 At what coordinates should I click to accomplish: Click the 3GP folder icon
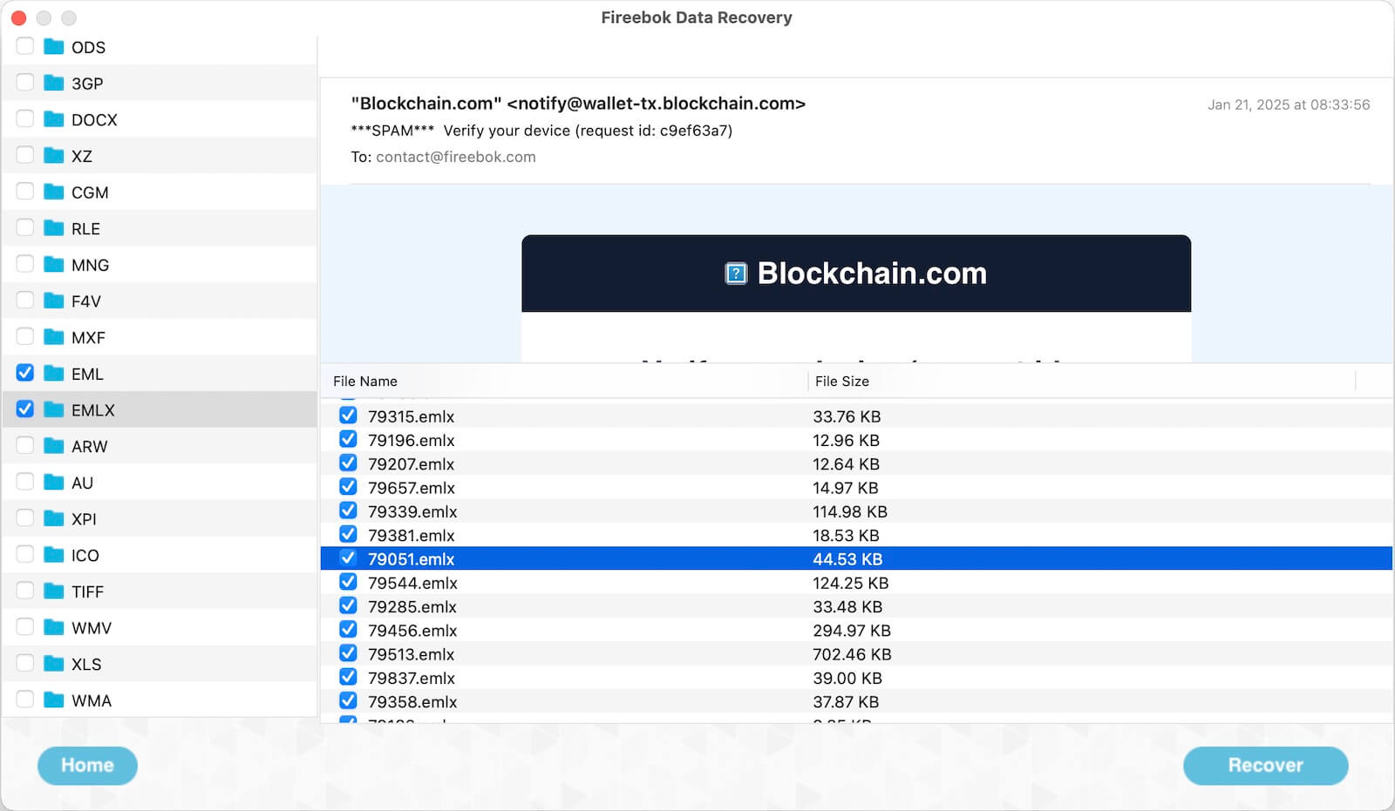[x=54, y=83]
